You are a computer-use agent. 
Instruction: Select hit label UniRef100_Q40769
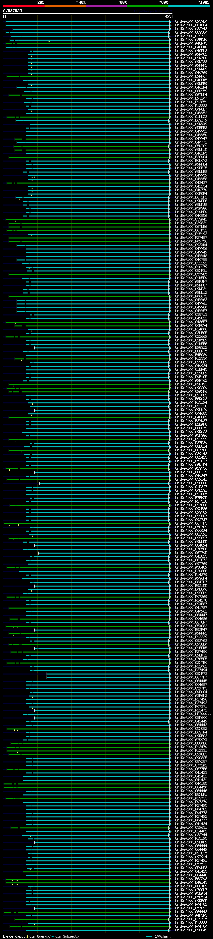tap(191, 73)
